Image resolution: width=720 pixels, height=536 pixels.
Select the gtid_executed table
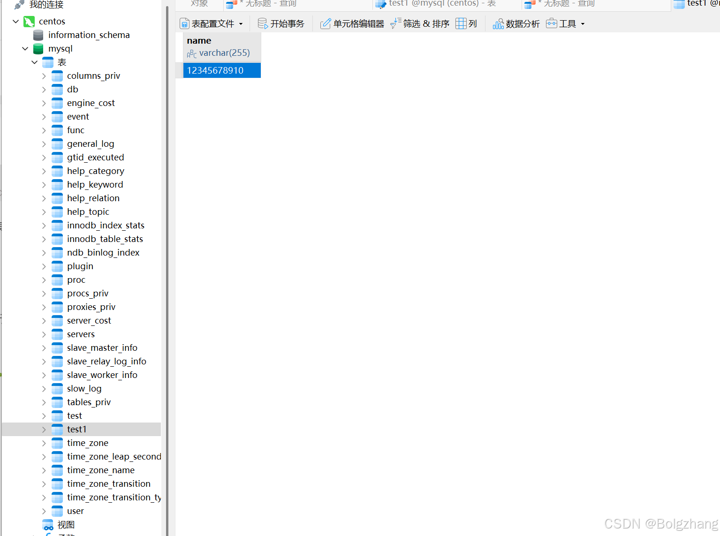[95, 158]
